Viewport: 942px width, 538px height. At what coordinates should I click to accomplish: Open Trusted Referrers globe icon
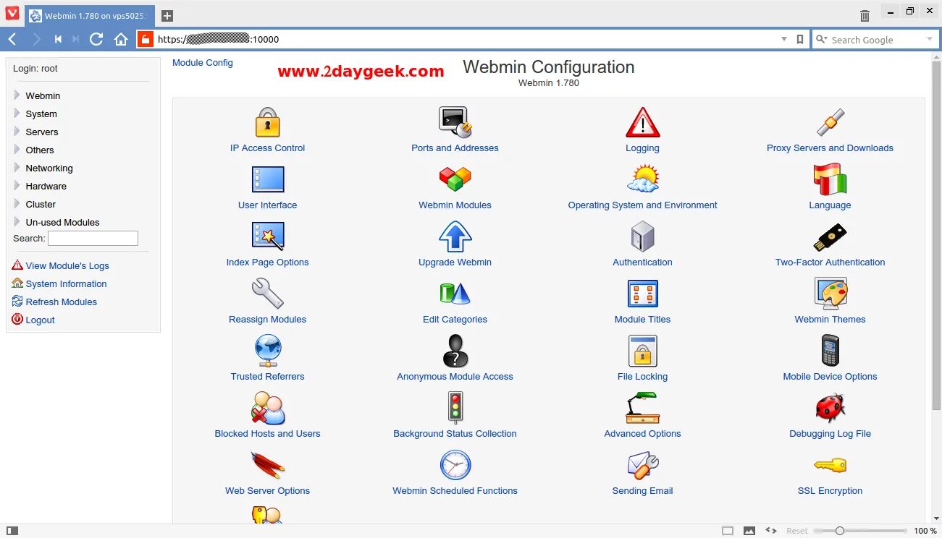[x=267, y=351]
